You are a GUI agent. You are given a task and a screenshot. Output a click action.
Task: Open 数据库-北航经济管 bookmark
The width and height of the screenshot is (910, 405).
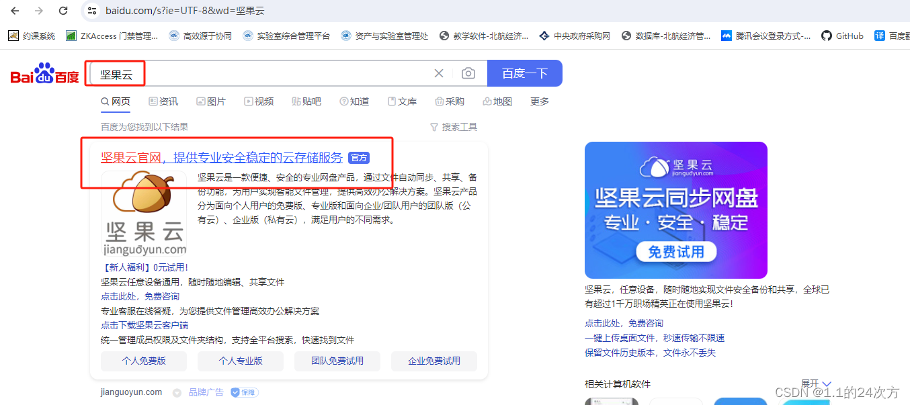coord(666,36)
